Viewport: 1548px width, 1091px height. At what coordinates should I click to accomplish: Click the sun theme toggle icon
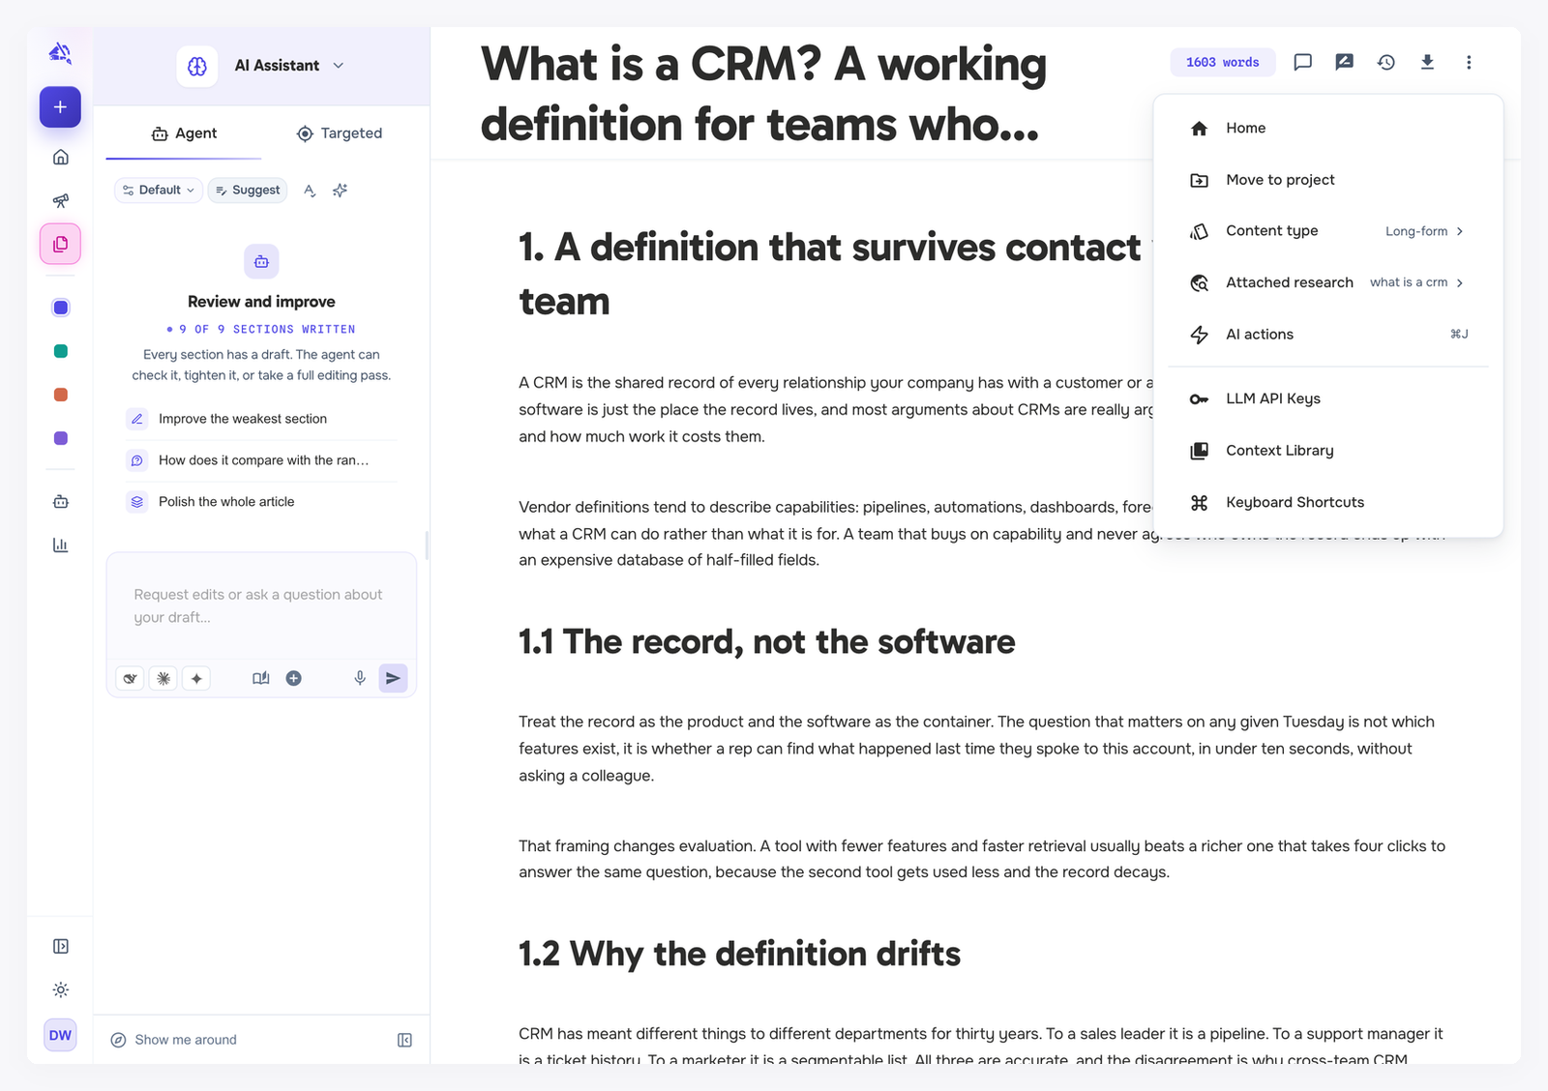click(x=60, y=989)
